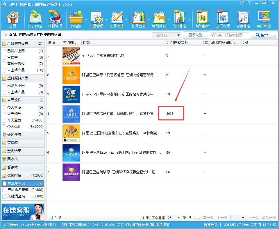Viewport: 279px width, 229px height.
Task: Select 今天重发 in sidebar
Action: (x=23, y=120)
